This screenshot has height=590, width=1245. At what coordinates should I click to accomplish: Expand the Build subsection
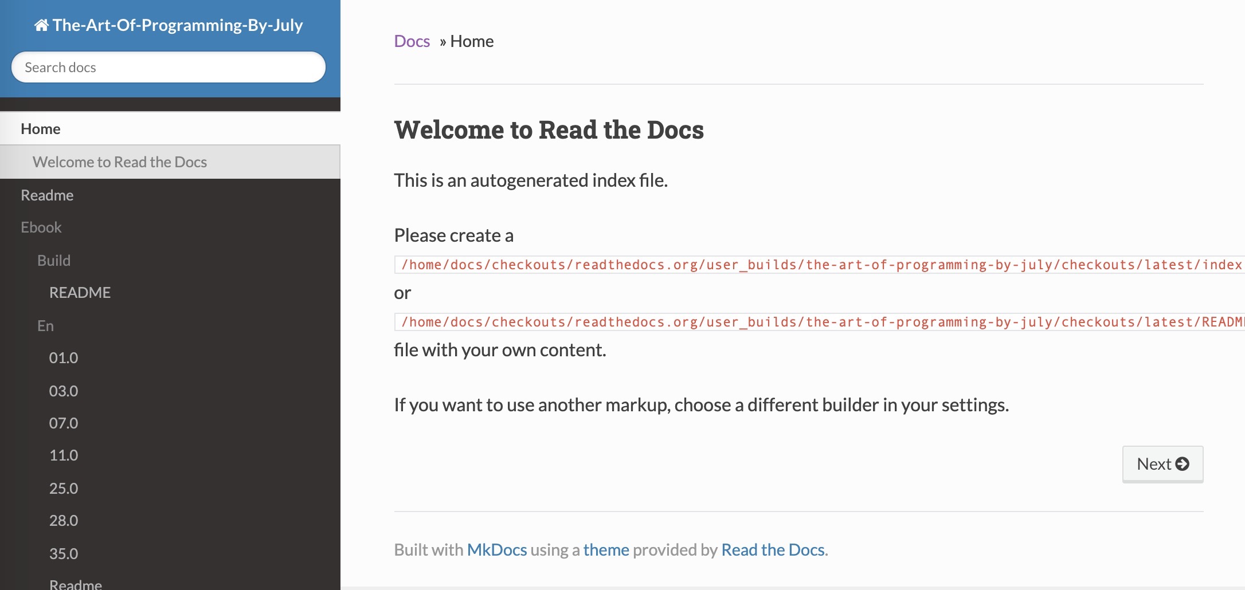54,261
